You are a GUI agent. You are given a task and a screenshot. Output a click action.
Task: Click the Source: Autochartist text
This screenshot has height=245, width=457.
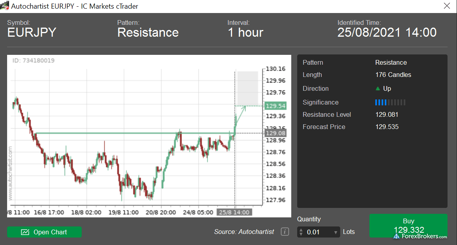(x=244, y=232)
